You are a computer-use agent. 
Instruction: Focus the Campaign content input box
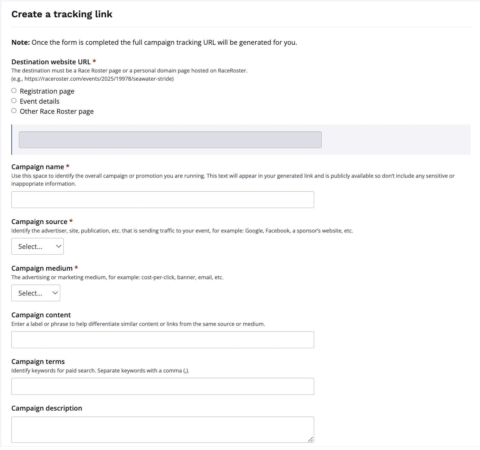tap(162, 340)
